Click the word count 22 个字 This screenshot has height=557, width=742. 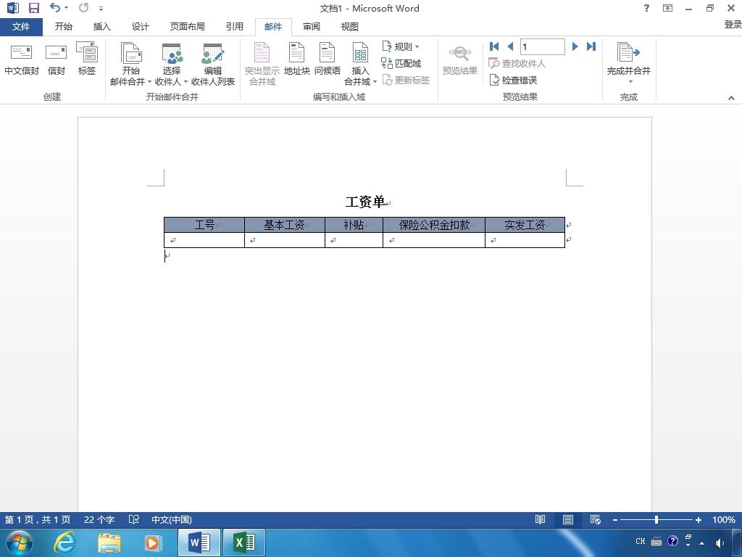[99, 519]
